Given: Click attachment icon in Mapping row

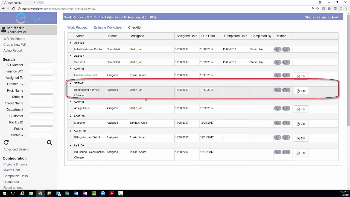Looking at the screenshot, I should [278, 123].
